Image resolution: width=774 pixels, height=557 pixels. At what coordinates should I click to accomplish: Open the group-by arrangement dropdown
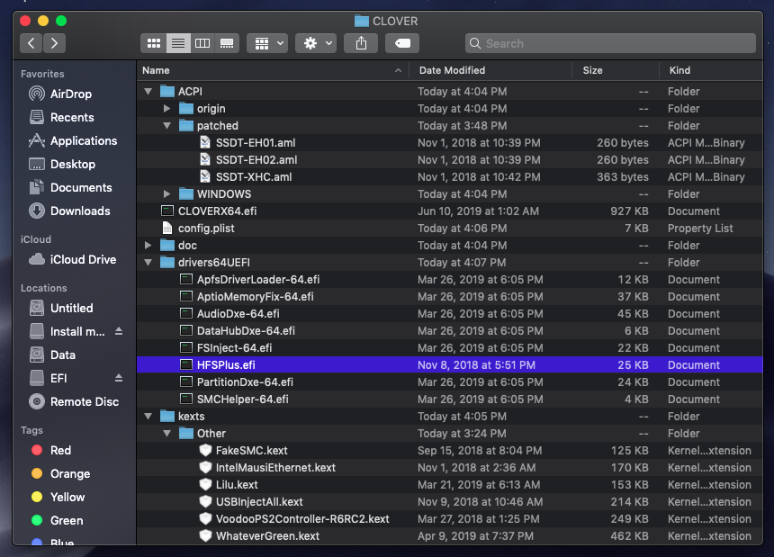click(268, 43)
